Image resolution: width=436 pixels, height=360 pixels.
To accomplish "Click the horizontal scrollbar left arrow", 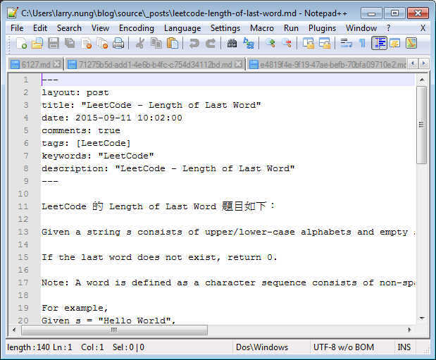I will coord(14,330).
